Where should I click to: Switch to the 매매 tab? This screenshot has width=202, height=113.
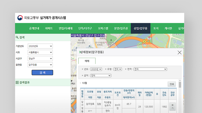[x=87, y=61]
